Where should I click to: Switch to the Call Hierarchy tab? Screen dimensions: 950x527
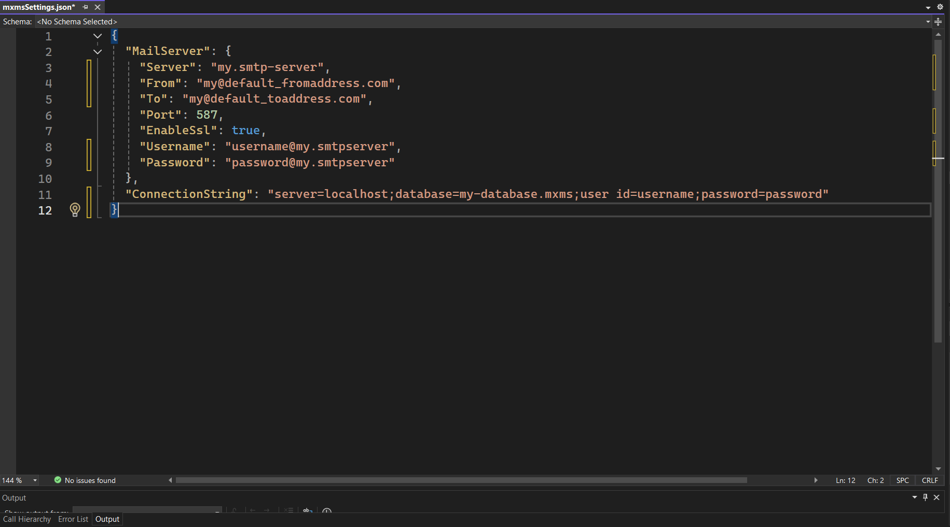pos(27,519)
